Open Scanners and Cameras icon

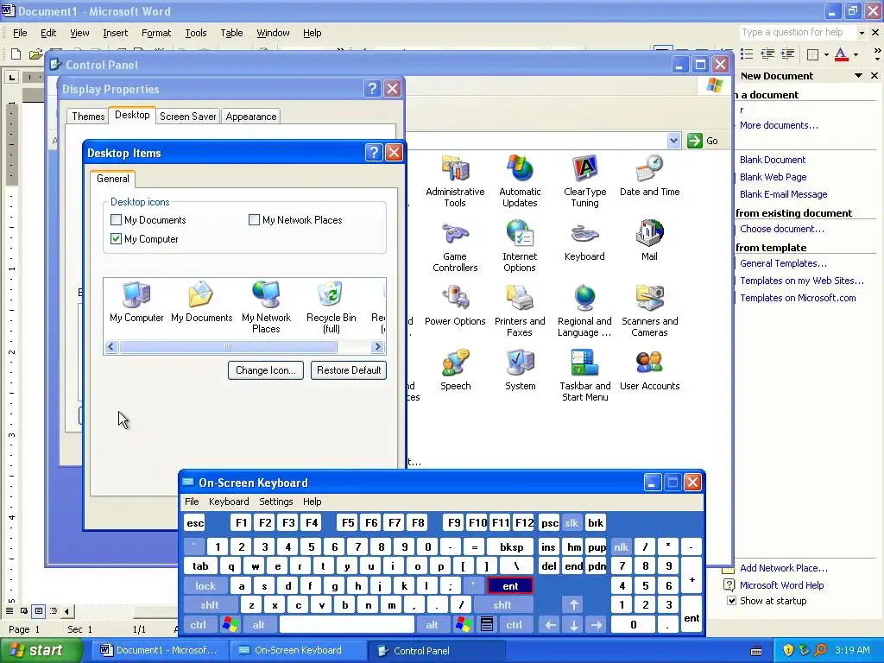(x=649, y=311)
